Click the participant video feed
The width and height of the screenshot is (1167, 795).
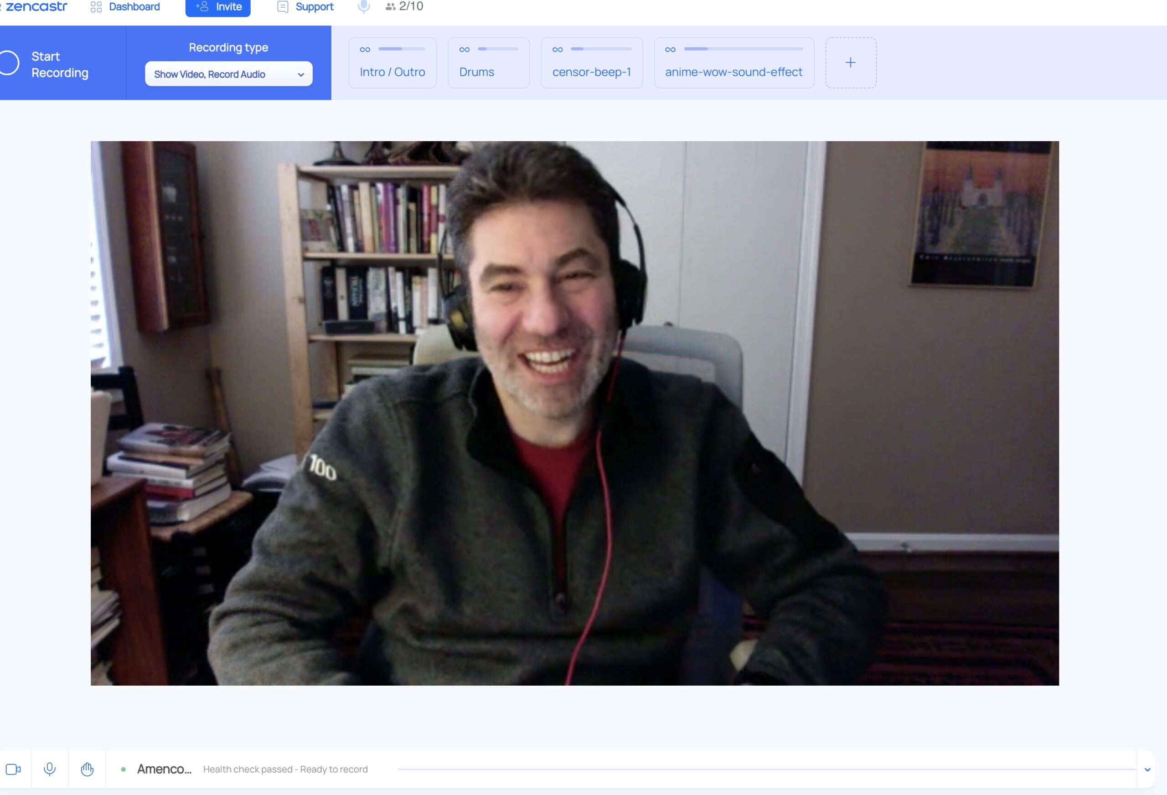tap(574, 413)
